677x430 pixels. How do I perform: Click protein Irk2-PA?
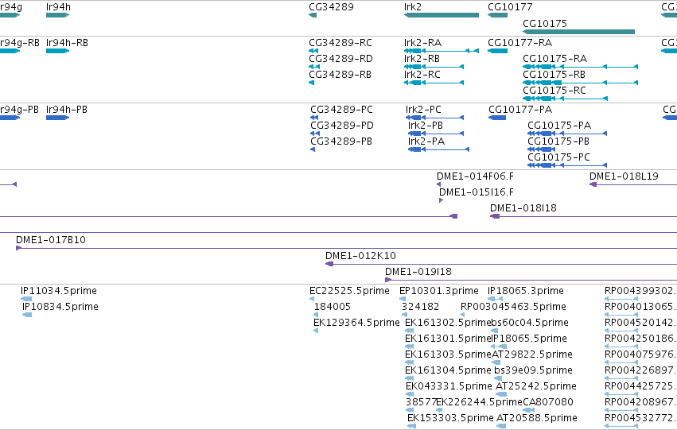coord(426,141)
